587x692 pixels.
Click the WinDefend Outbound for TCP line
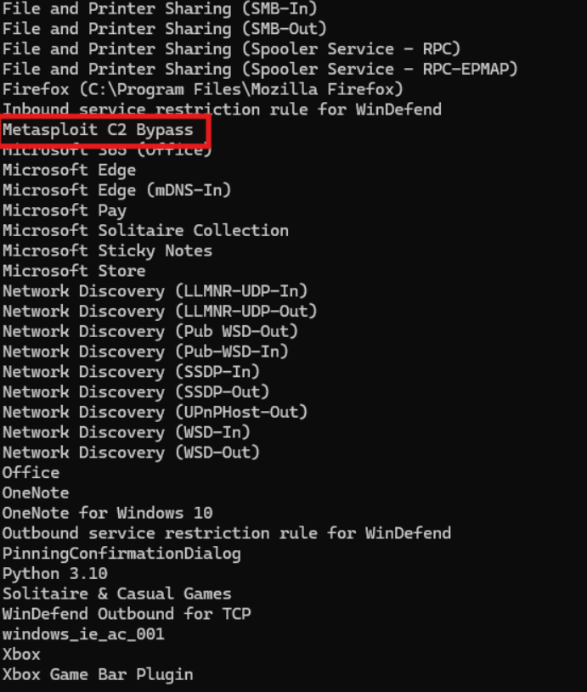127,614
